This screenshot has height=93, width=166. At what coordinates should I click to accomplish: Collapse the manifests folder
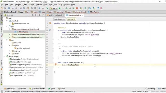(x=7, y=21)
